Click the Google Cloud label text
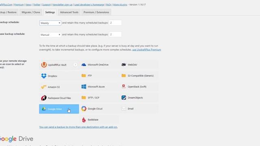Image resolution: width=260 pixels, height=146 pixels. (95, 109)
